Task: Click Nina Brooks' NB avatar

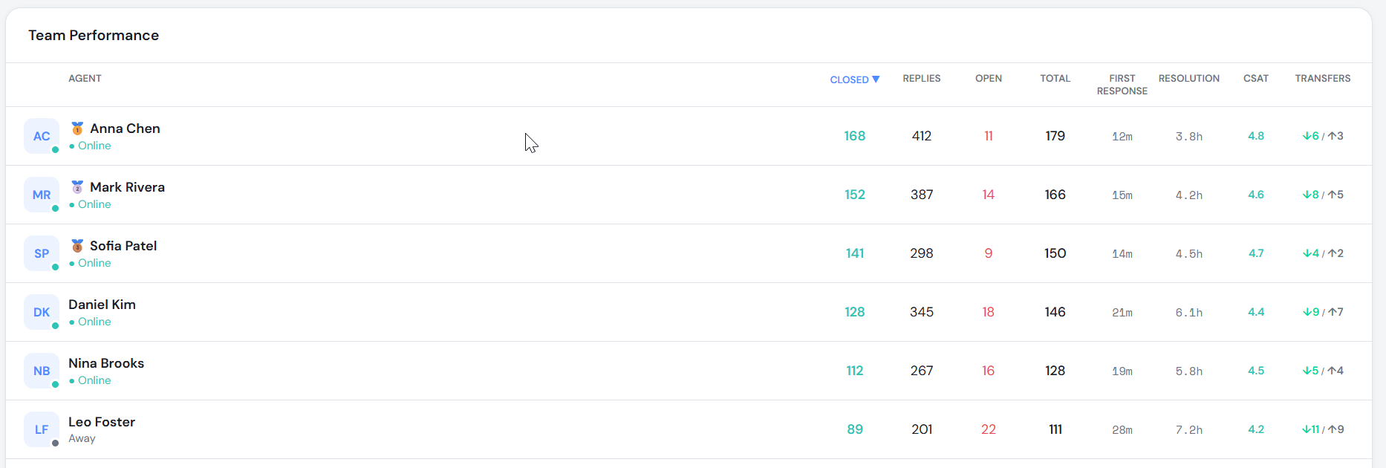Action: tap(42, 371)
